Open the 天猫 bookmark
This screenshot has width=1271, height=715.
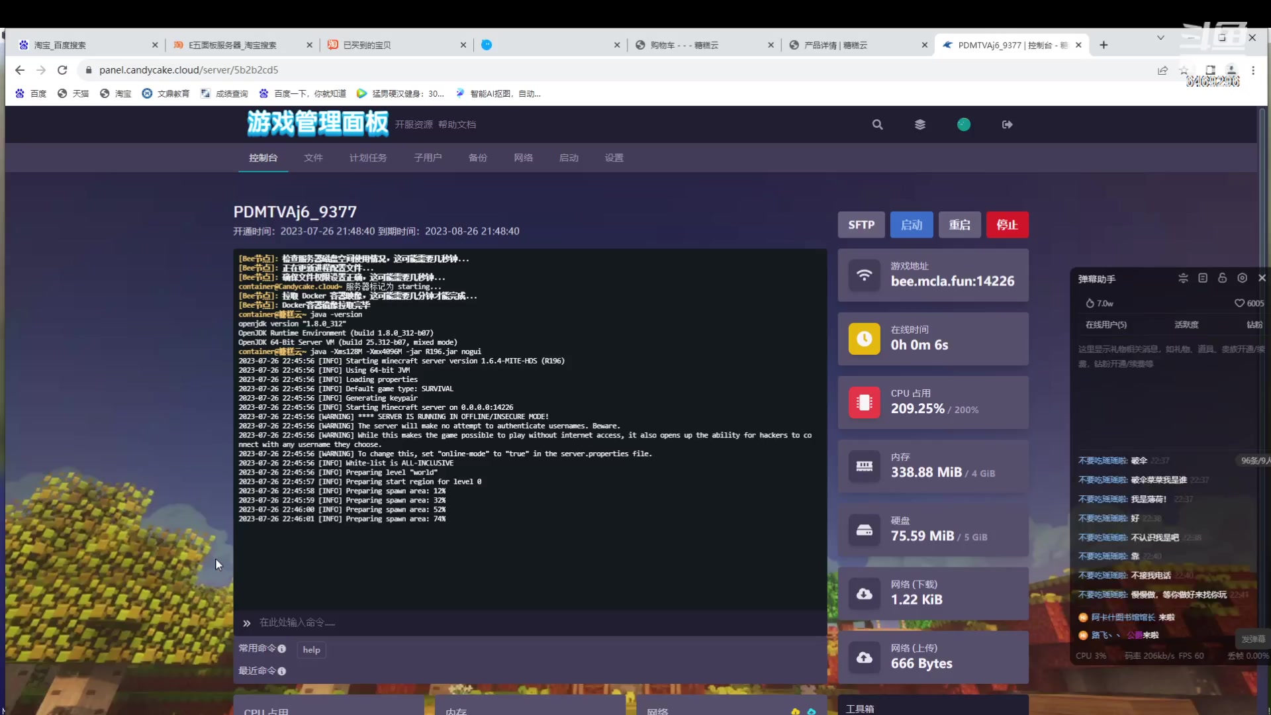click(73, 94)
